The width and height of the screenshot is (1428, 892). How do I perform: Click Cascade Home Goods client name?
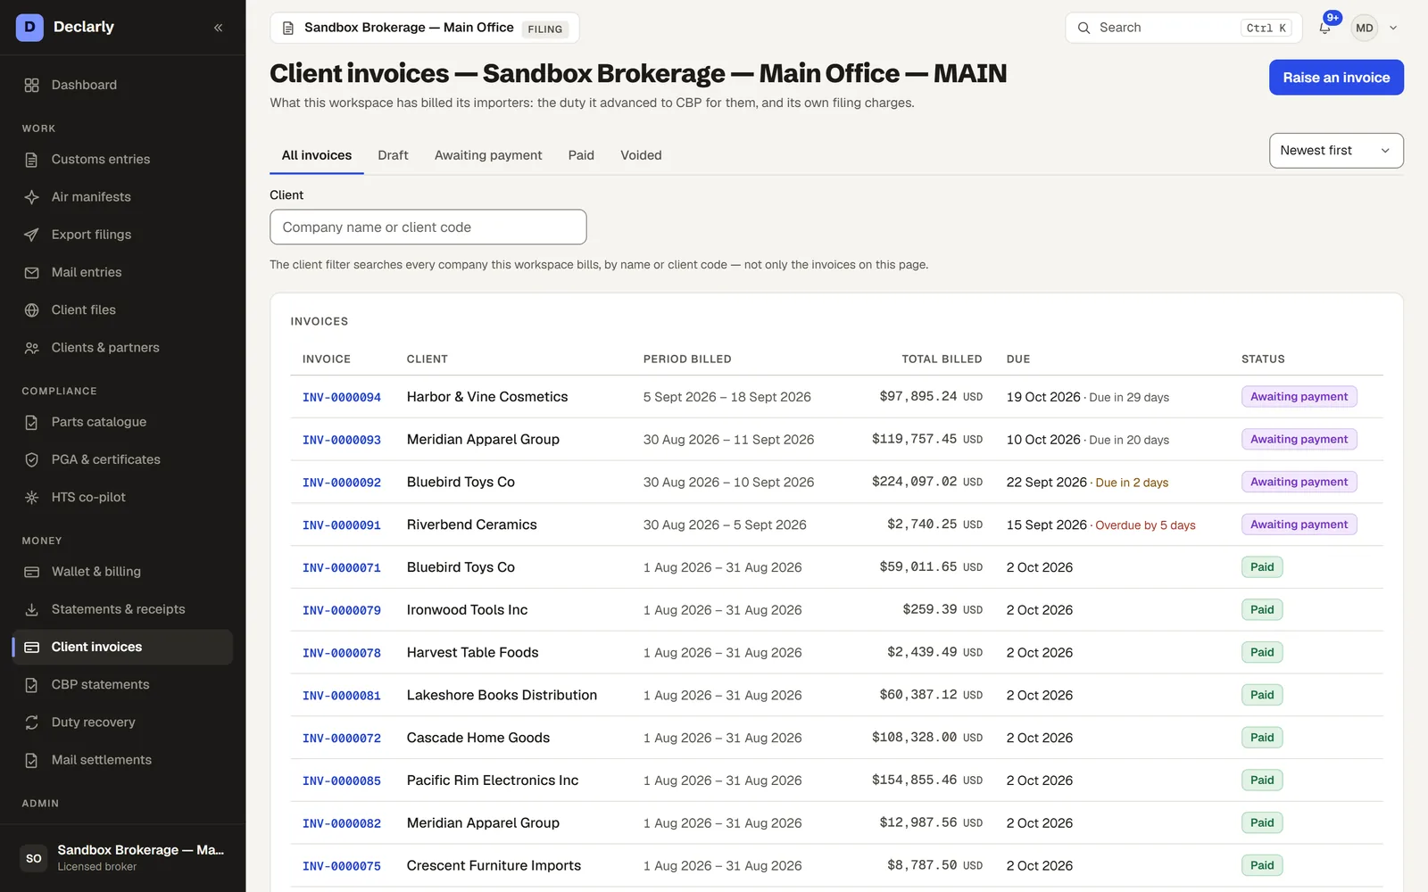(x=478, y=738)
